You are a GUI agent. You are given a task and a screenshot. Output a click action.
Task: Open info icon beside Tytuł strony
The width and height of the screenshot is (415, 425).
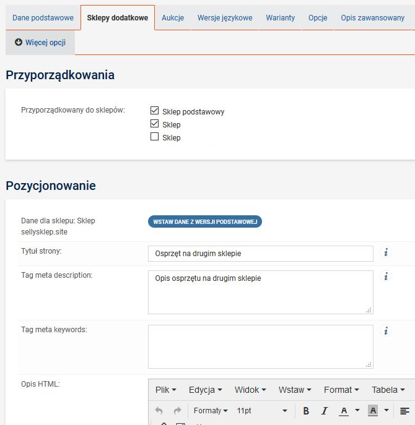[386, 252]
